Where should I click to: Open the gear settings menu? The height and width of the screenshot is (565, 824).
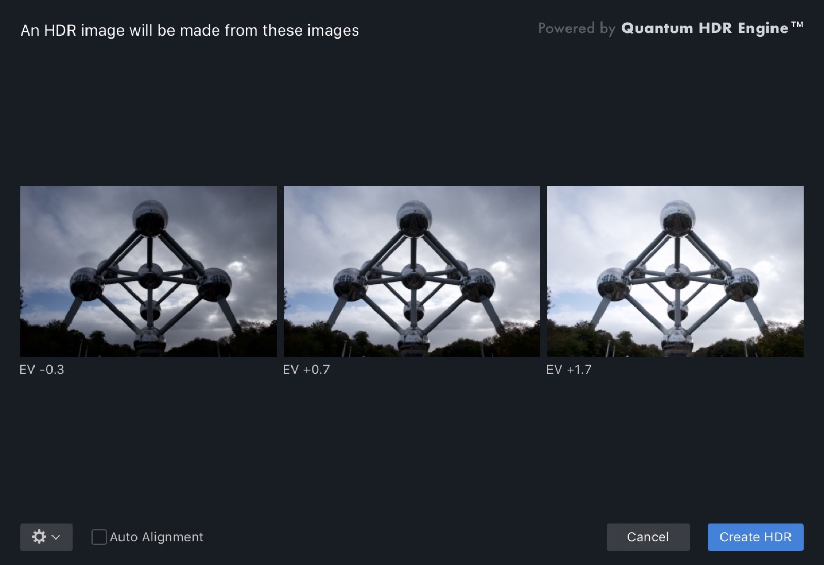coord(46,537)
